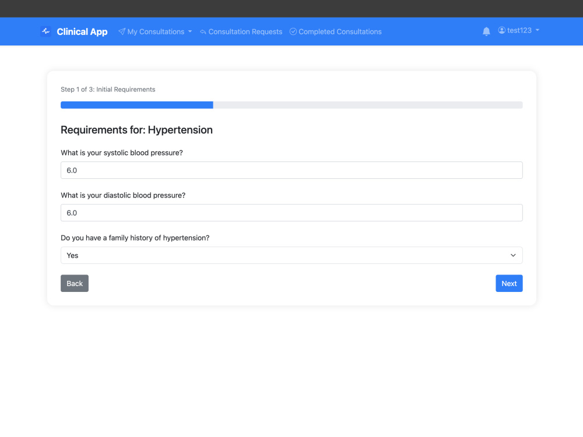Viewport: 583px width, 437px height.
Task: Click the user avatar icon beside test123
Action: pyautogui.click(x=501, y=30)
